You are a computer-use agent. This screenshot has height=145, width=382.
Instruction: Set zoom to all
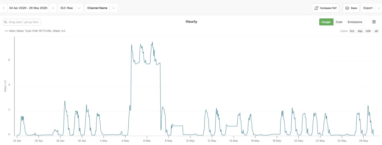tap(376, 31)
